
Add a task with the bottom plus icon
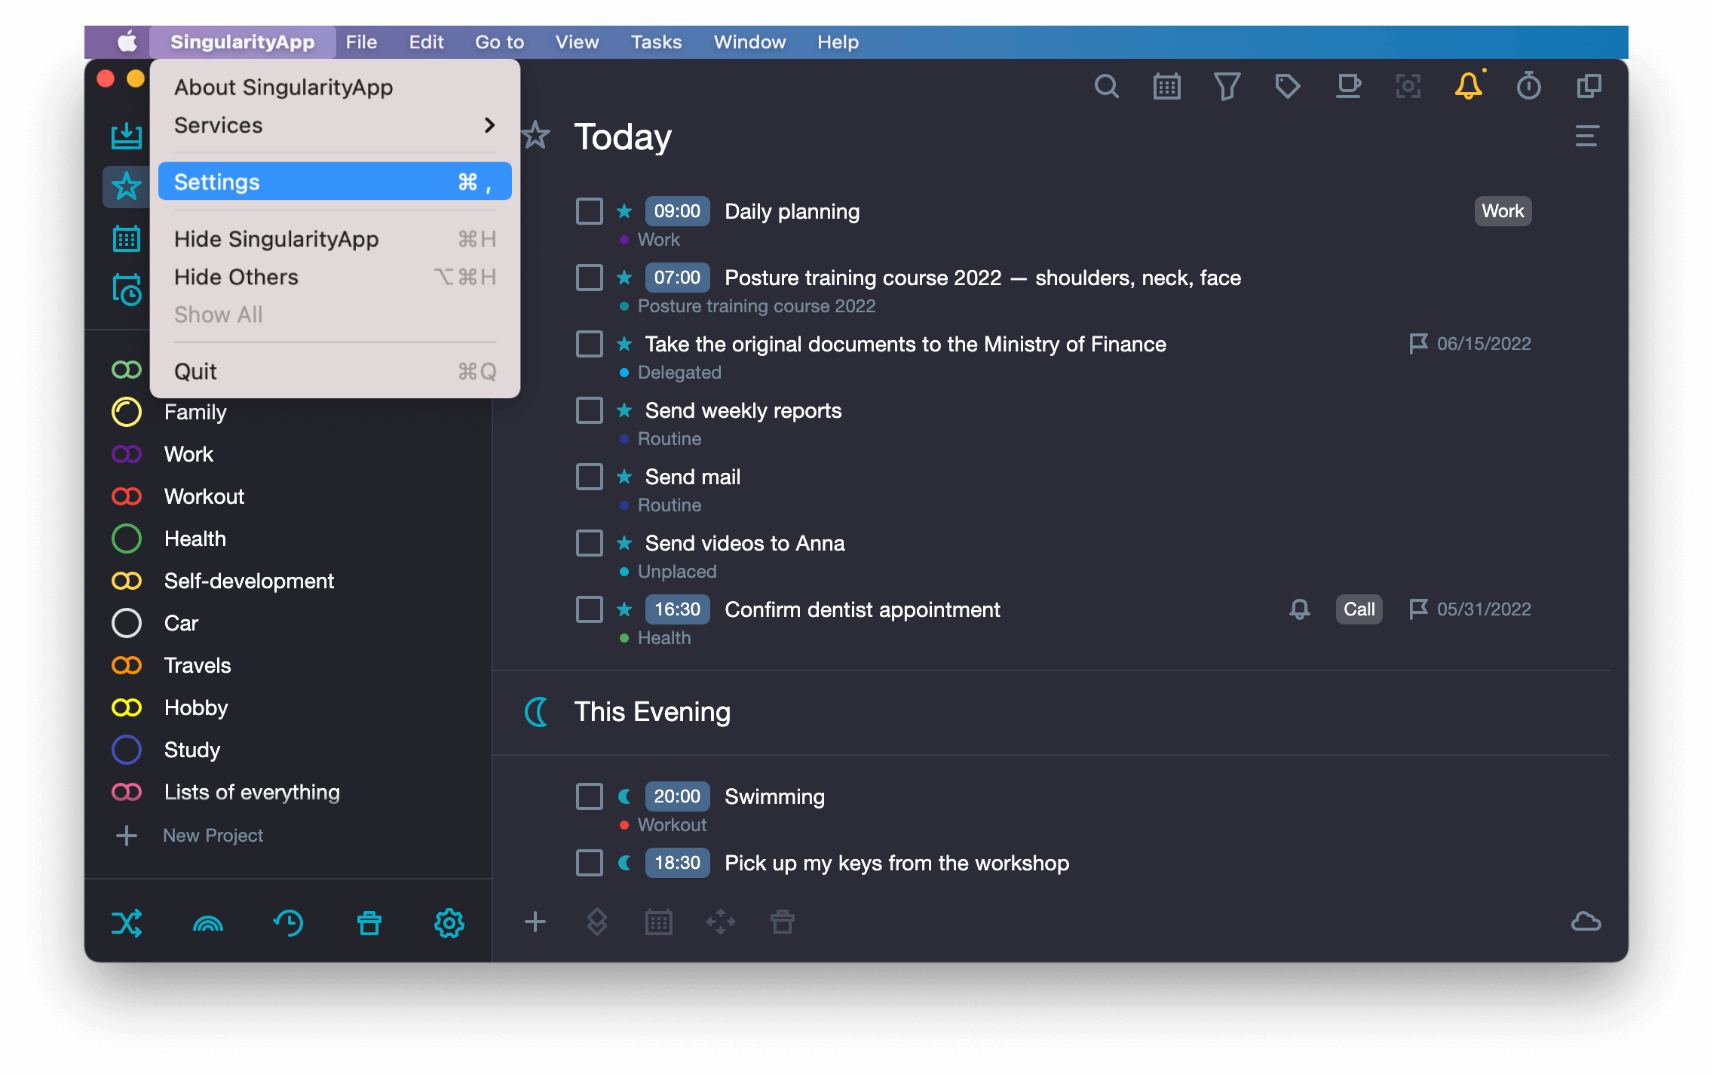coord(535,922)
